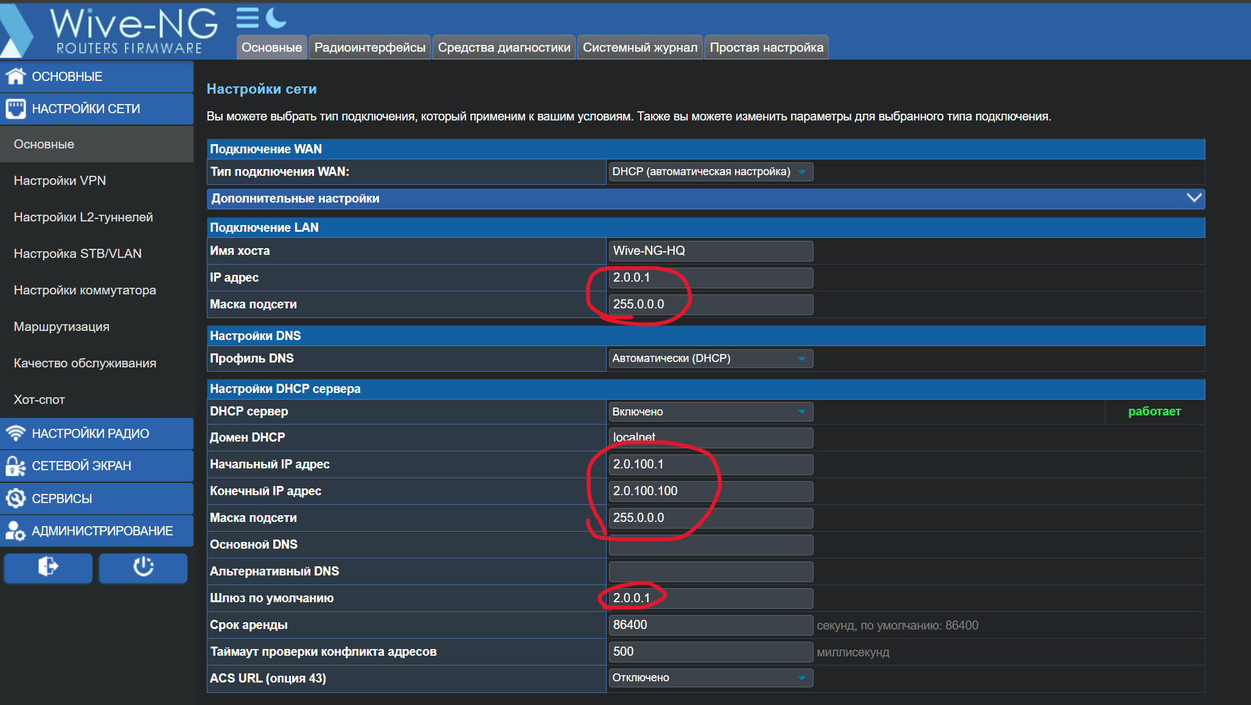Image resolution: width=1251 pixels, height=705 pixels.
Task: Click the Таймаут проверки конфликта адресов field
Action: [711, 651]
